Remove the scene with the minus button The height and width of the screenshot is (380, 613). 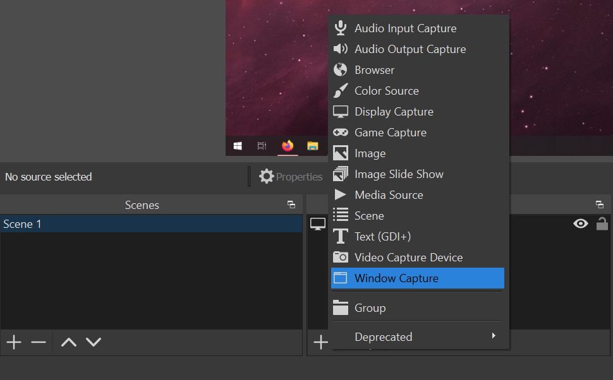pos(38,342)
